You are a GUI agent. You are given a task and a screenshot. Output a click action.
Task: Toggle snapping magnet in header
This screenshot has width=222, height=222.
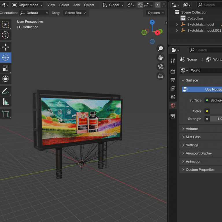140,5
